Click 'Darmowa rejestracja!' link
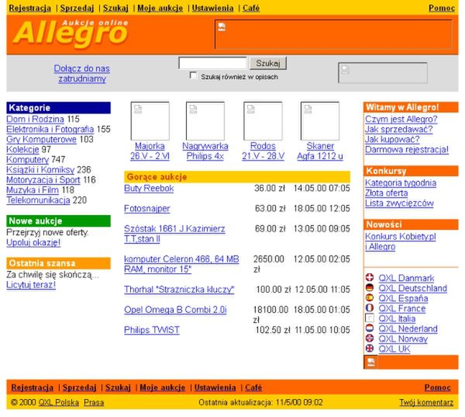The width and height of the screenshot is (465, 417). point(407,149)
